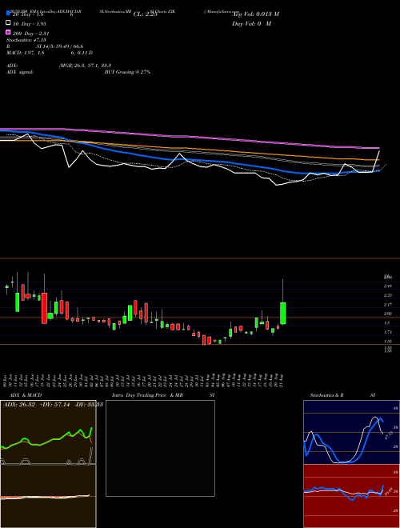Click the green ADX line in ADX panel
The height and width of the screenshot is (528, 400).
point(53,439)
